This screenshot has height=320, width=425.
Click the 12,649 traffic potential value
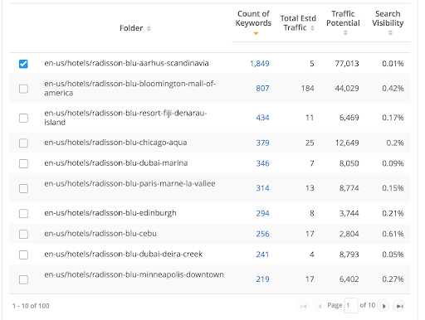click(x=347, y=143)
